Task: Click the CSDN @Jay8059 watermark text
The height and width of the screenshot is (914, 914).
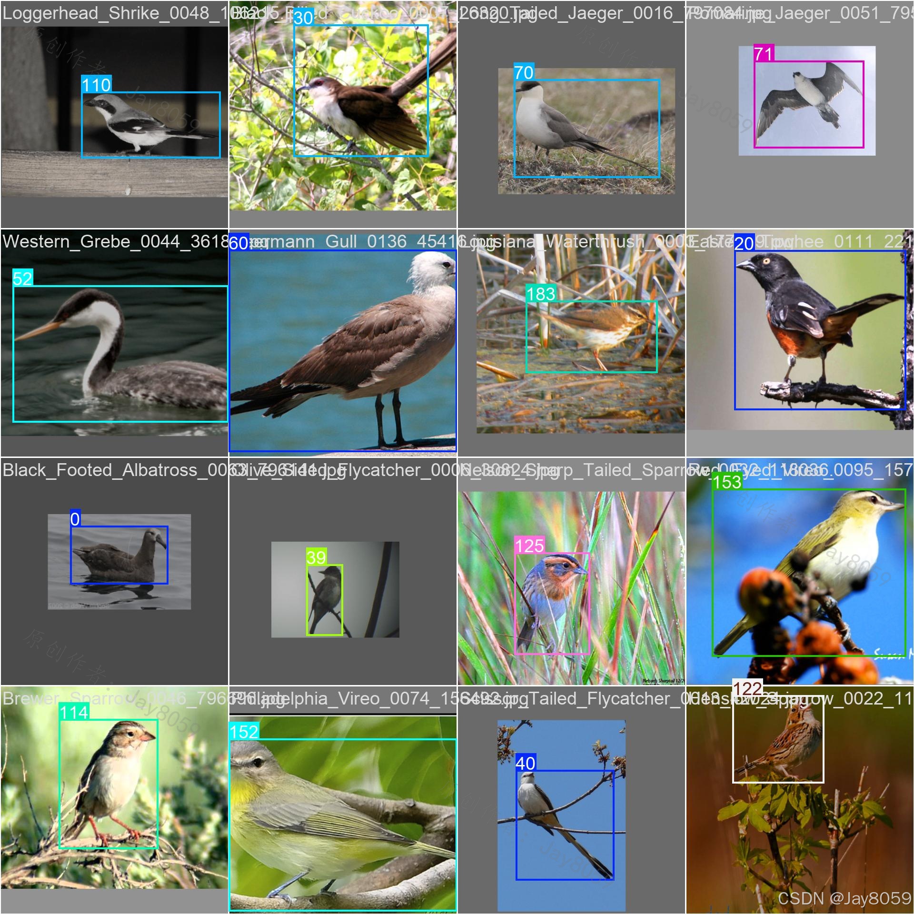Action: 844,898
